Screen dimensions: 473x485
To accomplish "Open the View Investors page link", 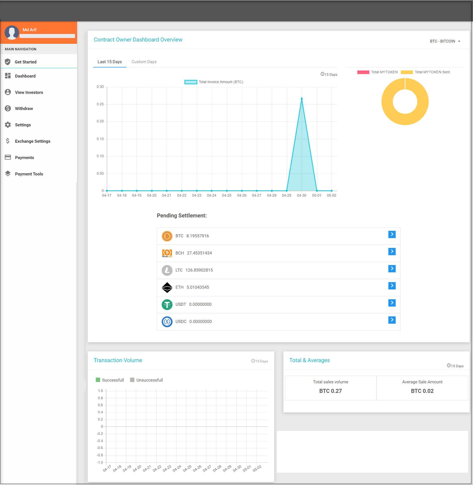I will coord(29,92).
